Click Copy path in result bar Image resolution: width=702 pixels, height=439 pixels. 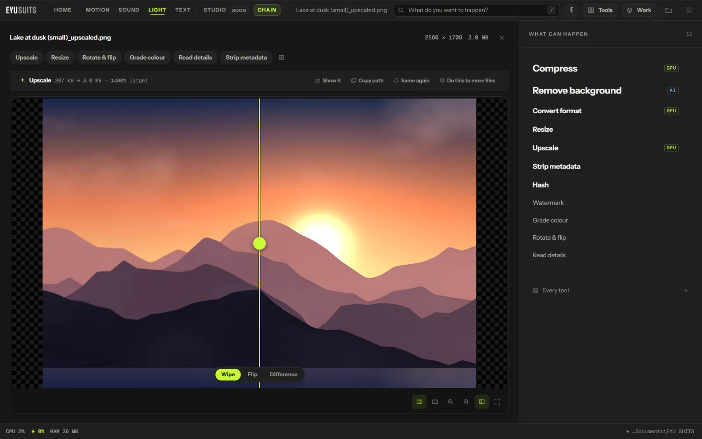[x=367, y=81]
